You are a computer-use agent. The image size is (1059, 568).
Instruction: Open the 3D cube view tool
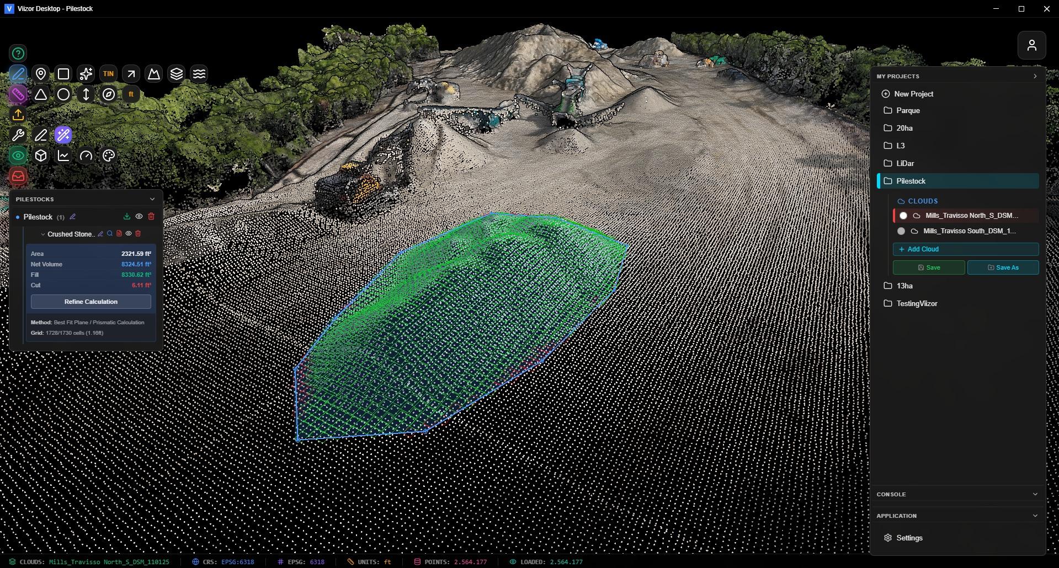click(x=41, y=156)
